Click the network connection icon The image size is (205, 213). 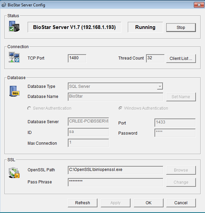pos(14,58)
